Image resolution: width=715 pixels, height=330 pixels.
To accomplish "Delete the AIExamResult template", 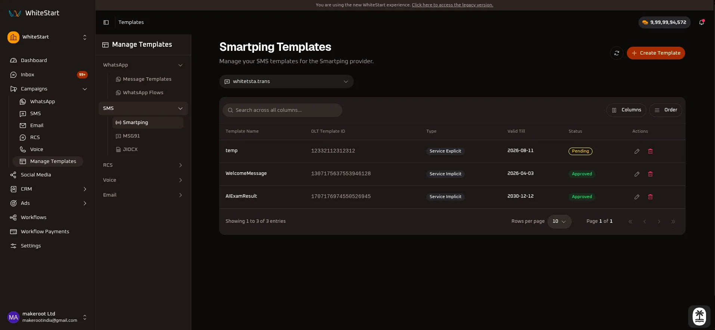I will [x=650, y=197].
